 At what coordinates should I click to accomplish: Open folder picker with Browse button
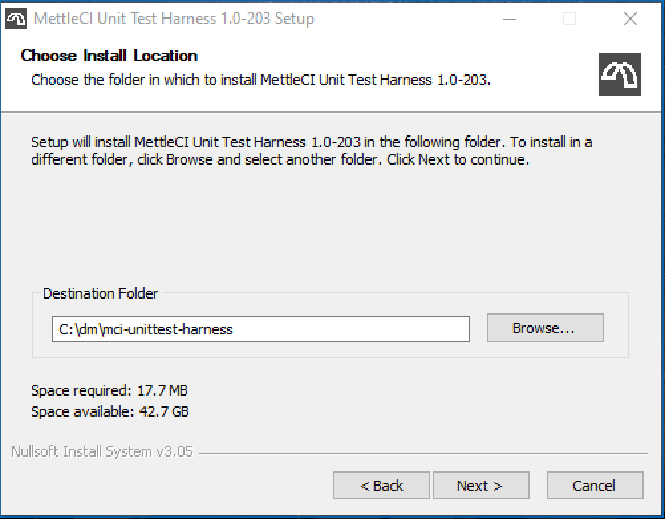pyautogui.click(x=545, y=328)
